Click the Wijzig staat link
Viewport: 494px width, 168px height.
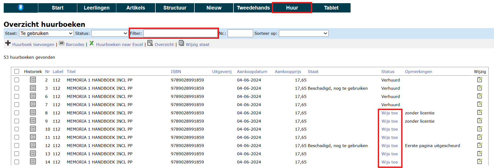198,45
